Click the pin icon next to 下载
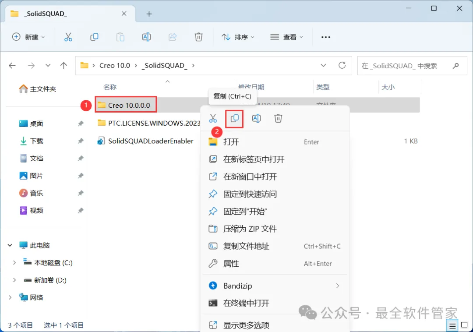The height and width of the screenshot is (332, 473). pyautogui.click(x=81, y=141)
